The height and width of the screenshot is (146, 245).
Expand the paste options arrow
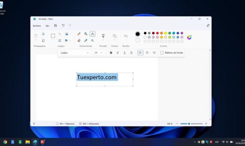(x=36, y=40)
